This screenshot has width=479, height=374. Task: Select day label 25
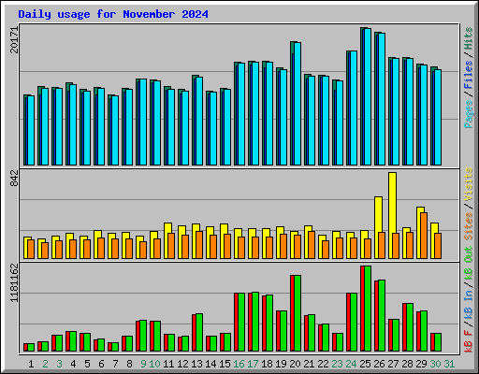pos(365,364)
